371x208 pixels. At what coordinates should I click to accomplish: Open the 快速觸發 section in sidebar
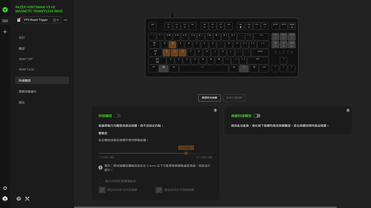(42, 80)
